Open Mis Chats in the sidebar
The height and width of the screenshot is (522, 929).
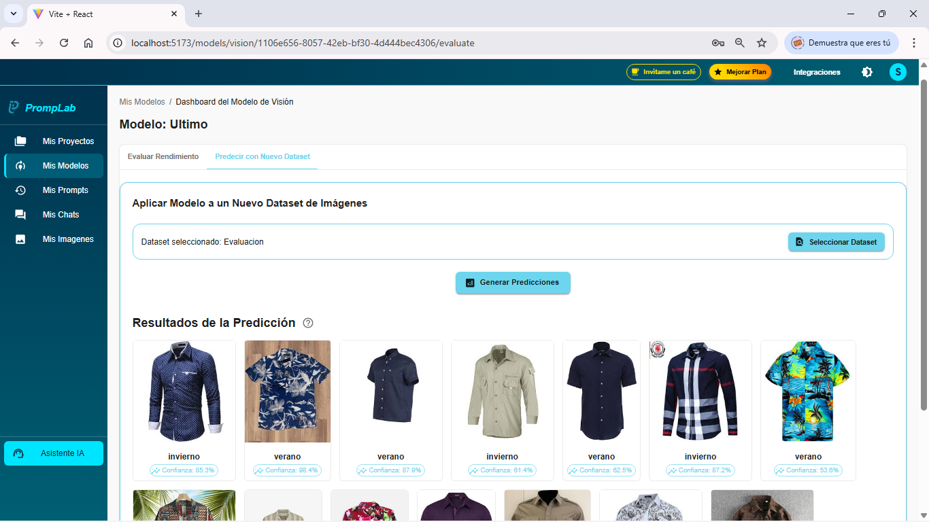coord(19,214)
